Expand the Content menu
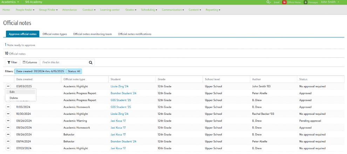This screenshot has width=347, height=154. [x=195, y=10]
